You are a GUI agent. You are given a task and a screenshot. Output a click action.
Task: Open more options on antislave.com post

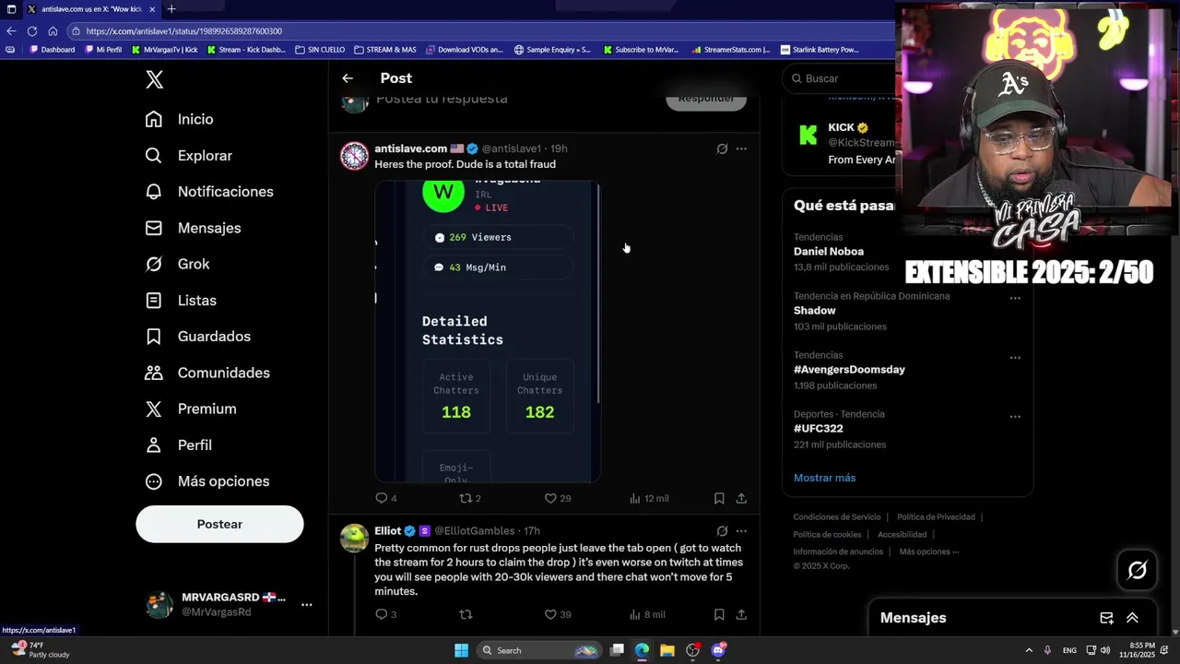[x=741, y=148]
